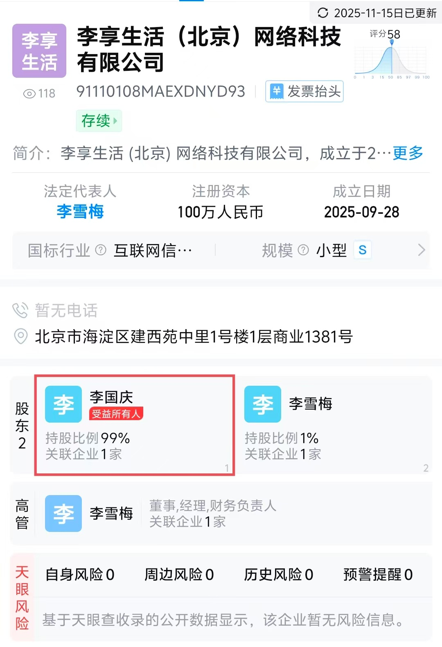Select shareholder 李国庆 avatar
442x647 pixels.
tap(63, 404)
